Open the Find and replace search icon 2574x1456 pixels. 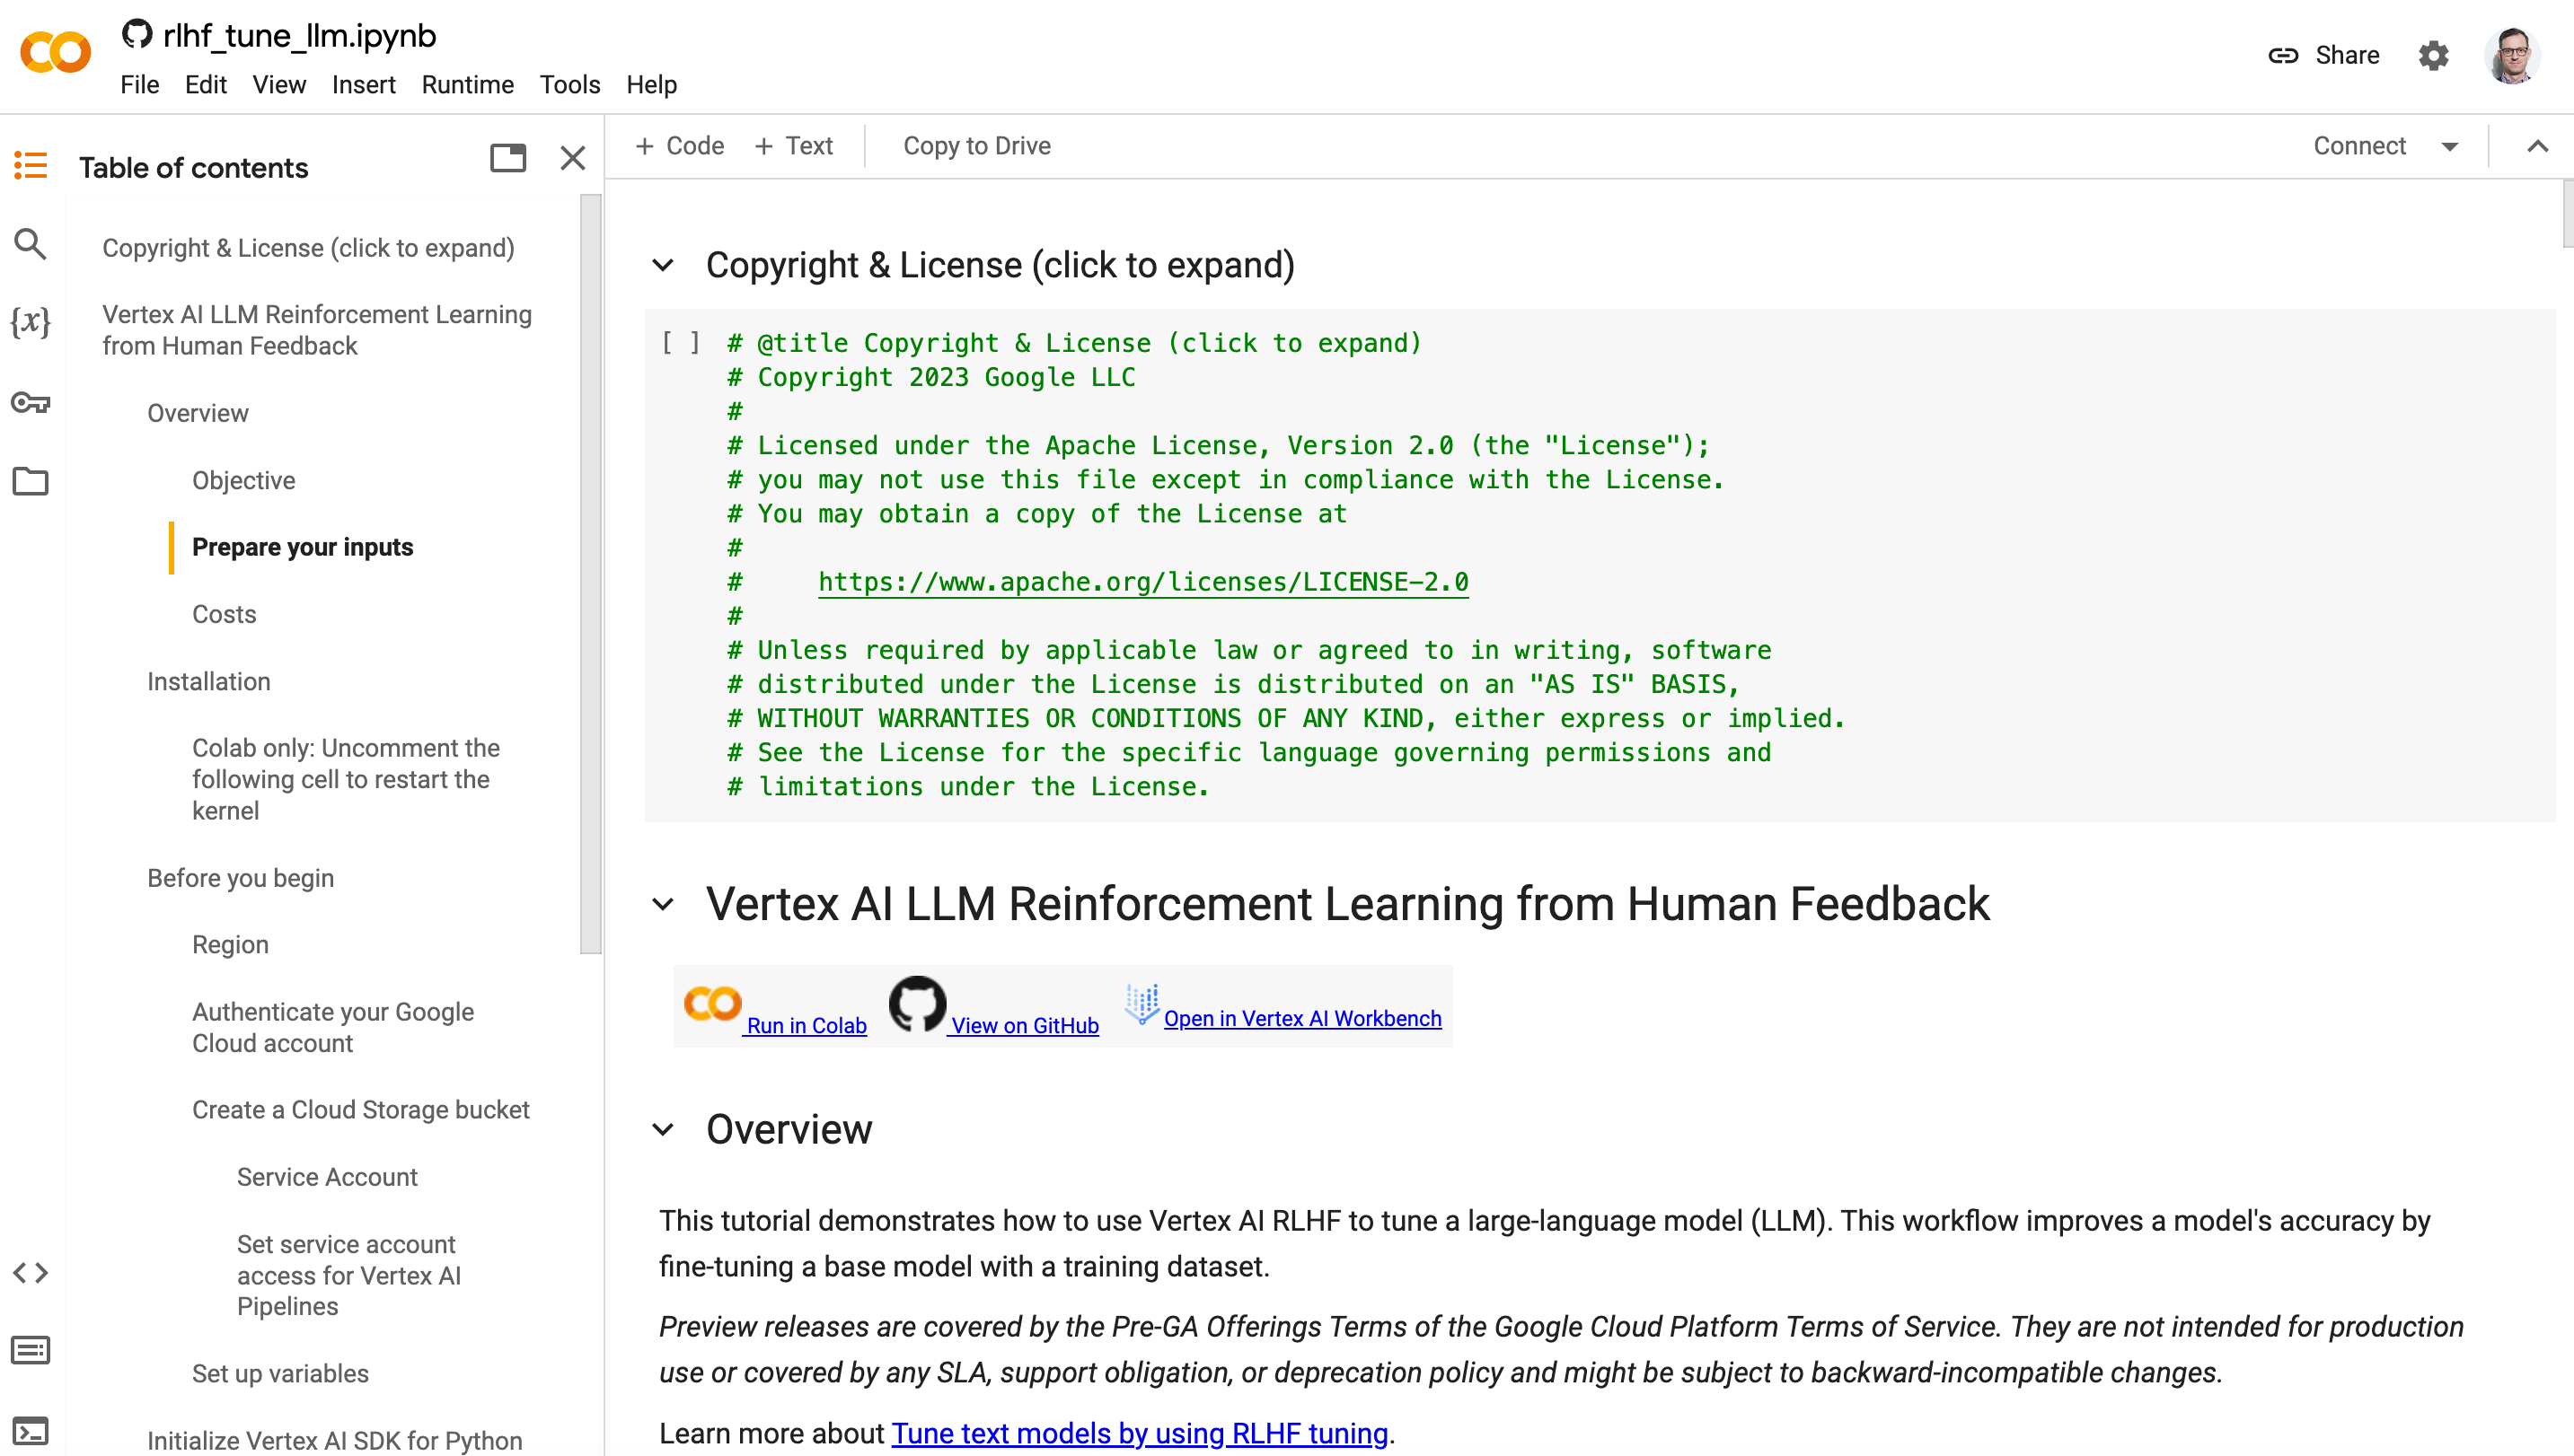click(30, 244)
